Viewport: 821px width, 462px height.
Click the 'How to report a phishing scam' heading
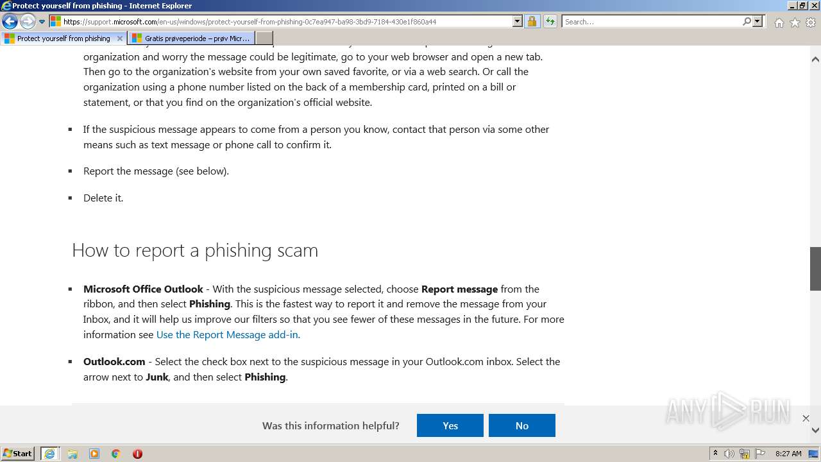195,250
